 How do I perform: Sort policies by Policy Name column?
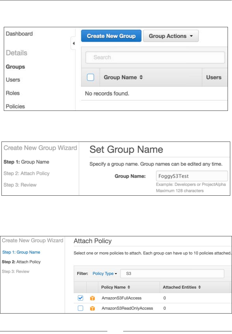[115, 287]
